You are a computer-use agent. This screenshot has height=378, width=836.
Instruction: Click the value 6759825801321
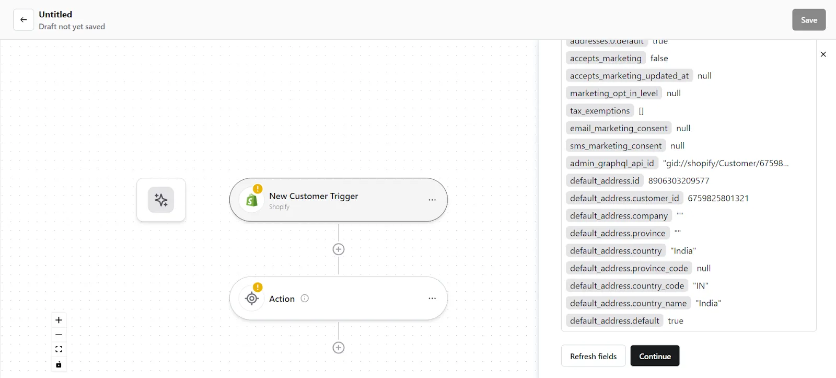point(718,198)
